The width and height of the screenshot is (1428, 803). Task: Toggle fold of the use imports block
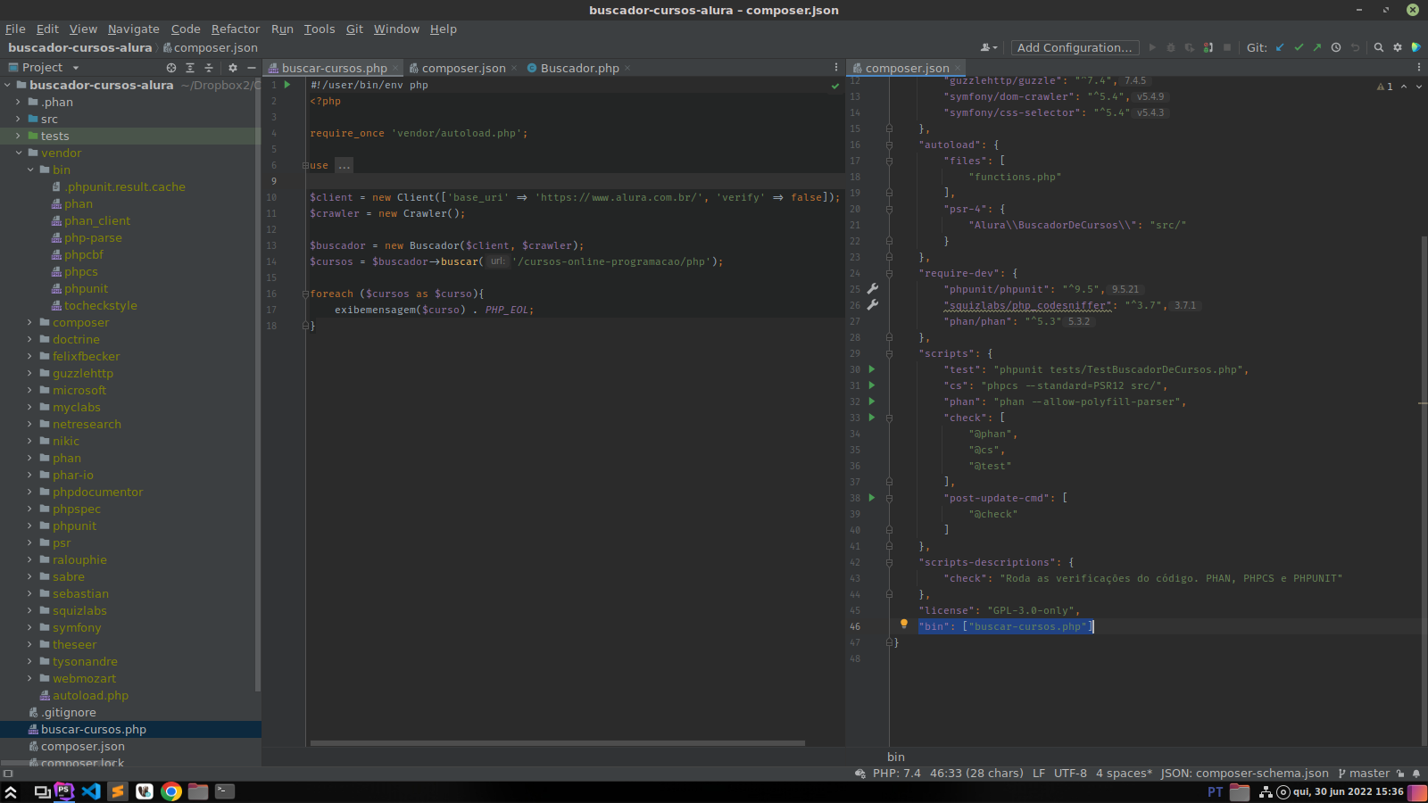[x=304, y=165]
